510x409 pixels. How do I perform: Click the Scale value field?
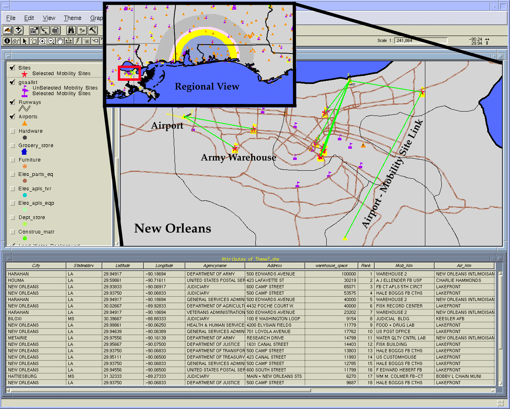pos(421,40)
